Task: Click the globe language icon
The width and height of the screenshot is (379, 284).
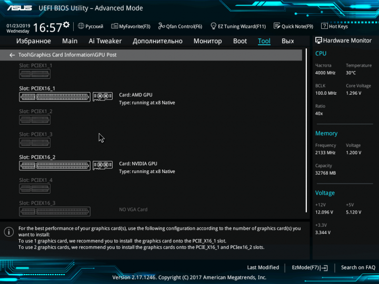Action: (x=81, y=26)
